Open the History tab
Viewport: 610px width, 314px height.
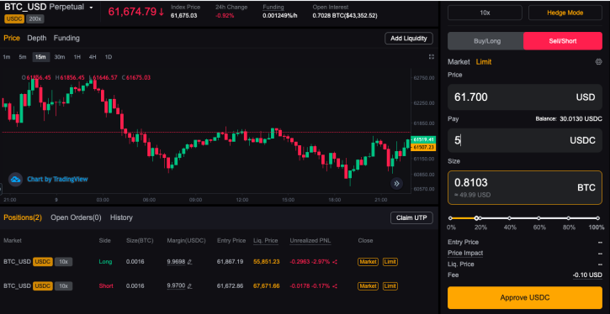[121, 217]
